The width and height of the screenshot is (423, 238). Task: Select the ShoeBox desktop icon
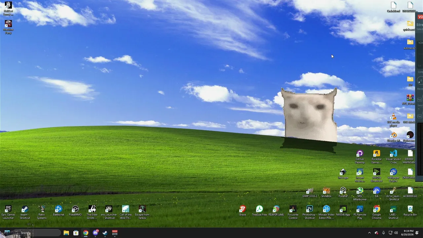(326, 192)
